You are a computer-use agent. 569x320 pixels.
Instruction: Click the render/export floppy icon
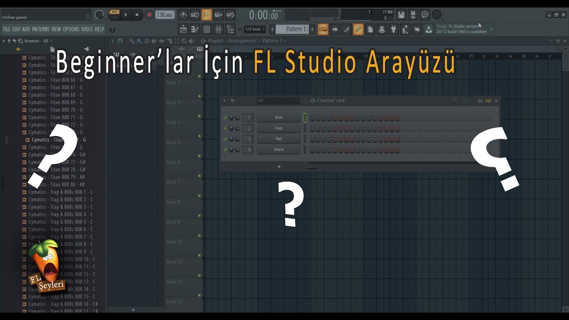413,15
